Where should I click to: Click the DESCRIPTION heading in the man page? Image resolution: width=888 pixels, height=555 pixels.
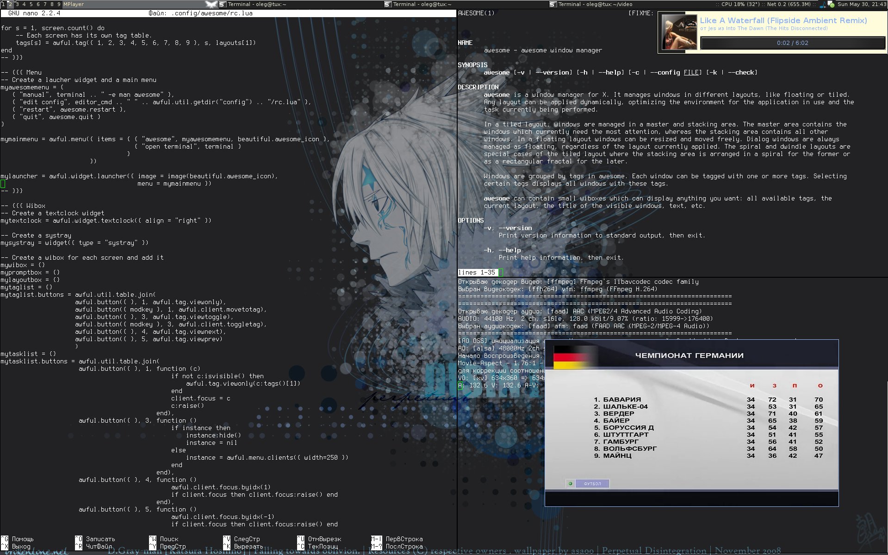(x=478, y=87)
